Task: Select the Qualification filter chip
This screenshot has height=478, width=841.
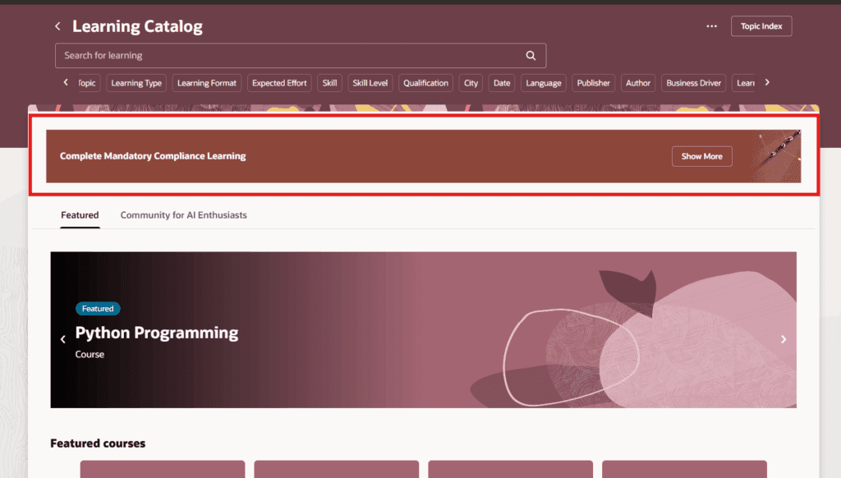Action: coord(425,83)
